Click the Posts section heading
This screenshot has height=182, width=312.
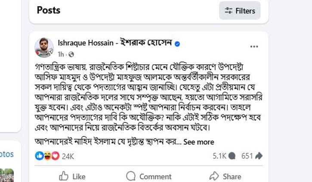point(49,10)
